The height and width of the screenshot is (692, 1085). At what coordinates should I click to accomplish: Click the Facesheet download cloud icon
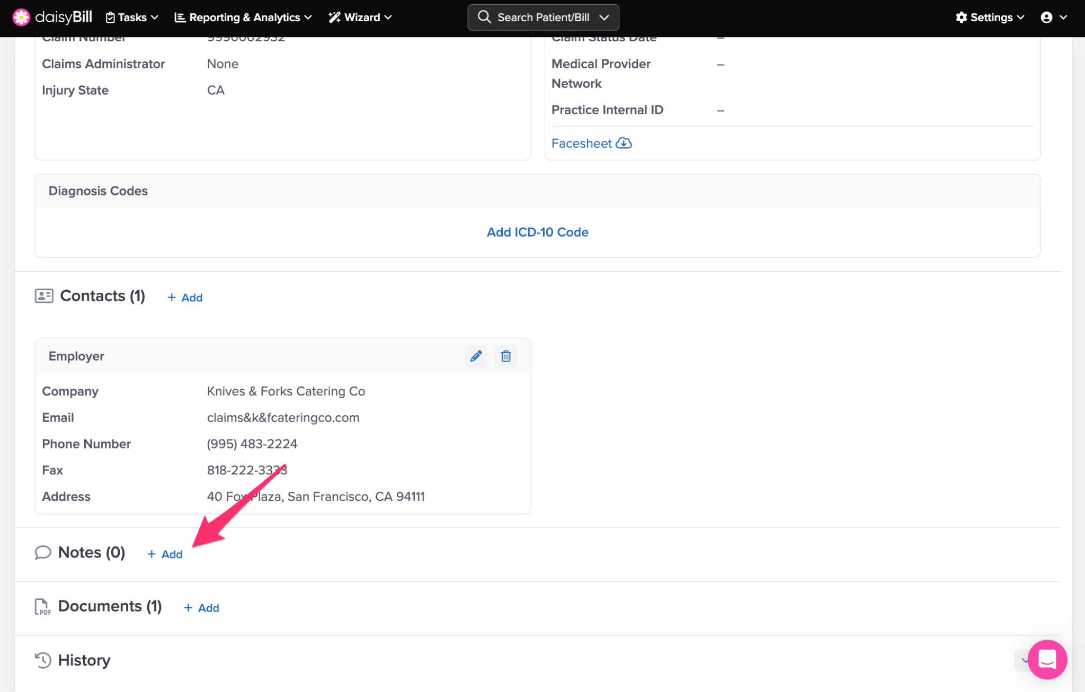(x=624, y=143)
